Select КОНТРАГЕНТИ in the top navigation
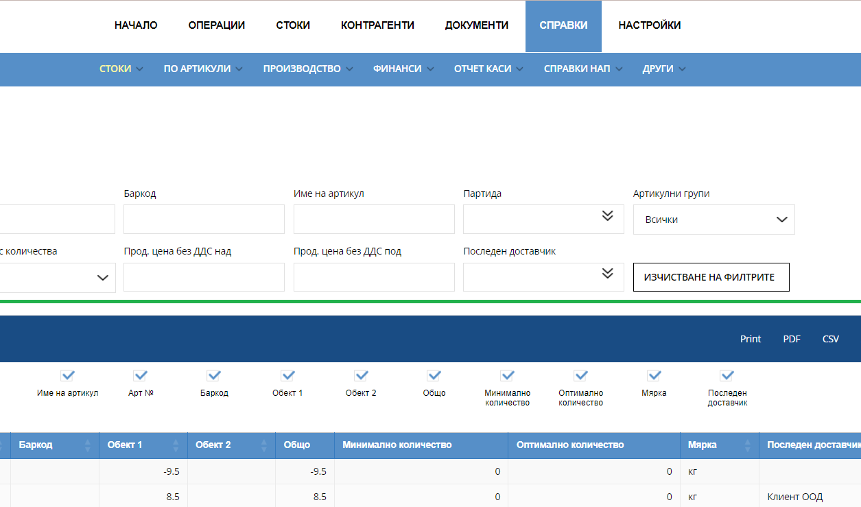This screenshot has width=861, height=507. (x=377, y=25)
